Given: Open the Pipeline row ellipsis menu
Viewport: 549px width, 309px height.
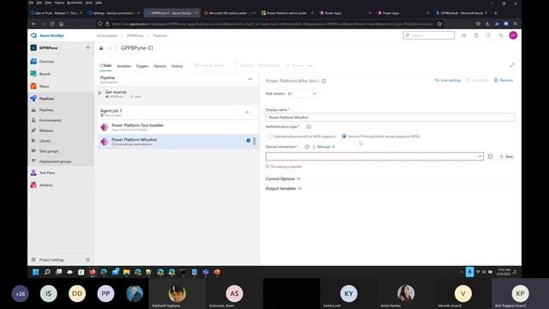Looking at the screenshot, I should pos(250,79).
